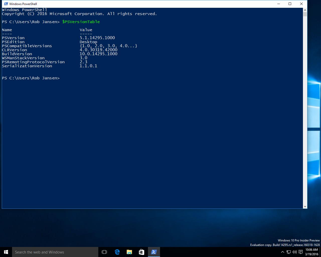Click the PSRemotingProtocolVersion value 2.3
The image size is (321, 257).
click(x=84, y=62)
